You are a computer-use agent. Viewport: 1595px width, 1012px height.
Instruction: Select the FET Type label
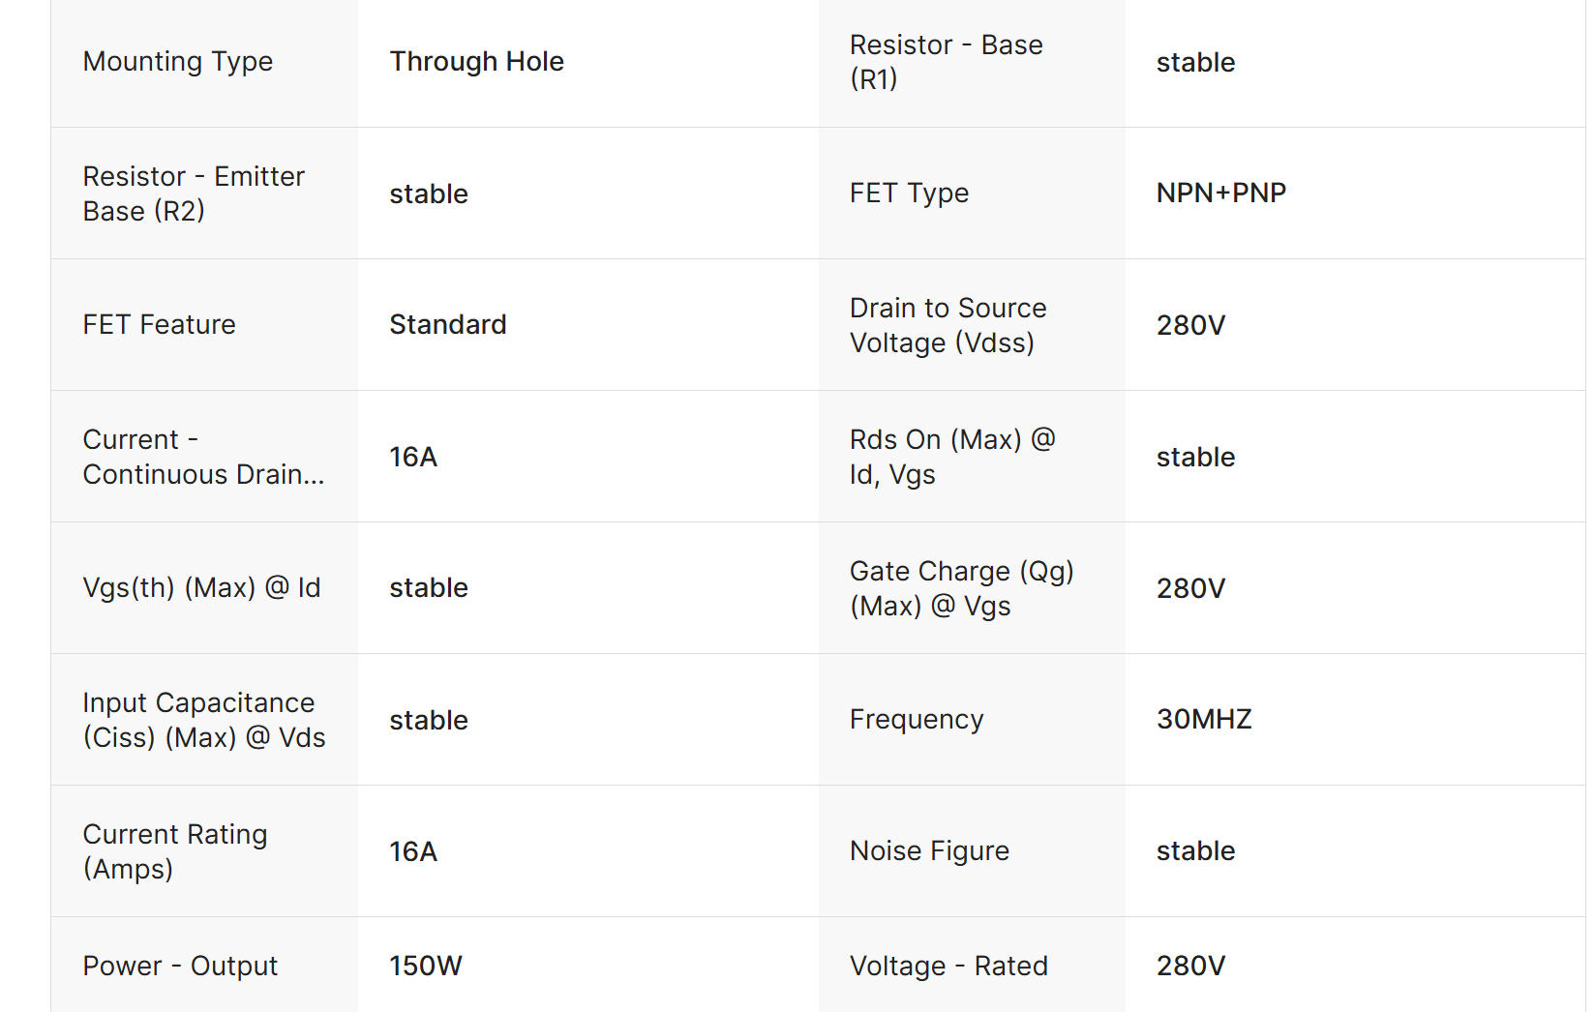click(x=909, y=193)
